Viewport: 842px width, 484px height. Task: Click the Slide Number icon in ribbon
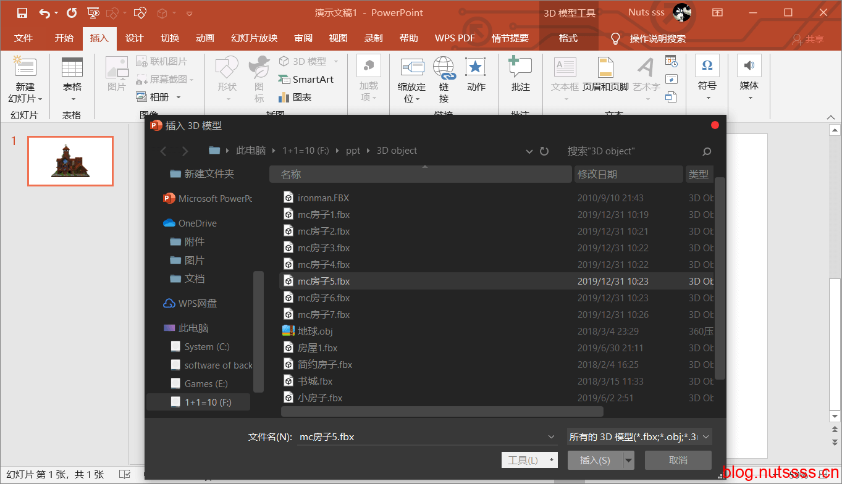[x=671, y=79]
